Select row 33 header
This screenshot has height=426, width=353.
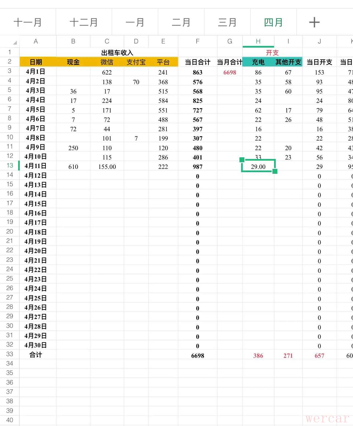[10, 354]
